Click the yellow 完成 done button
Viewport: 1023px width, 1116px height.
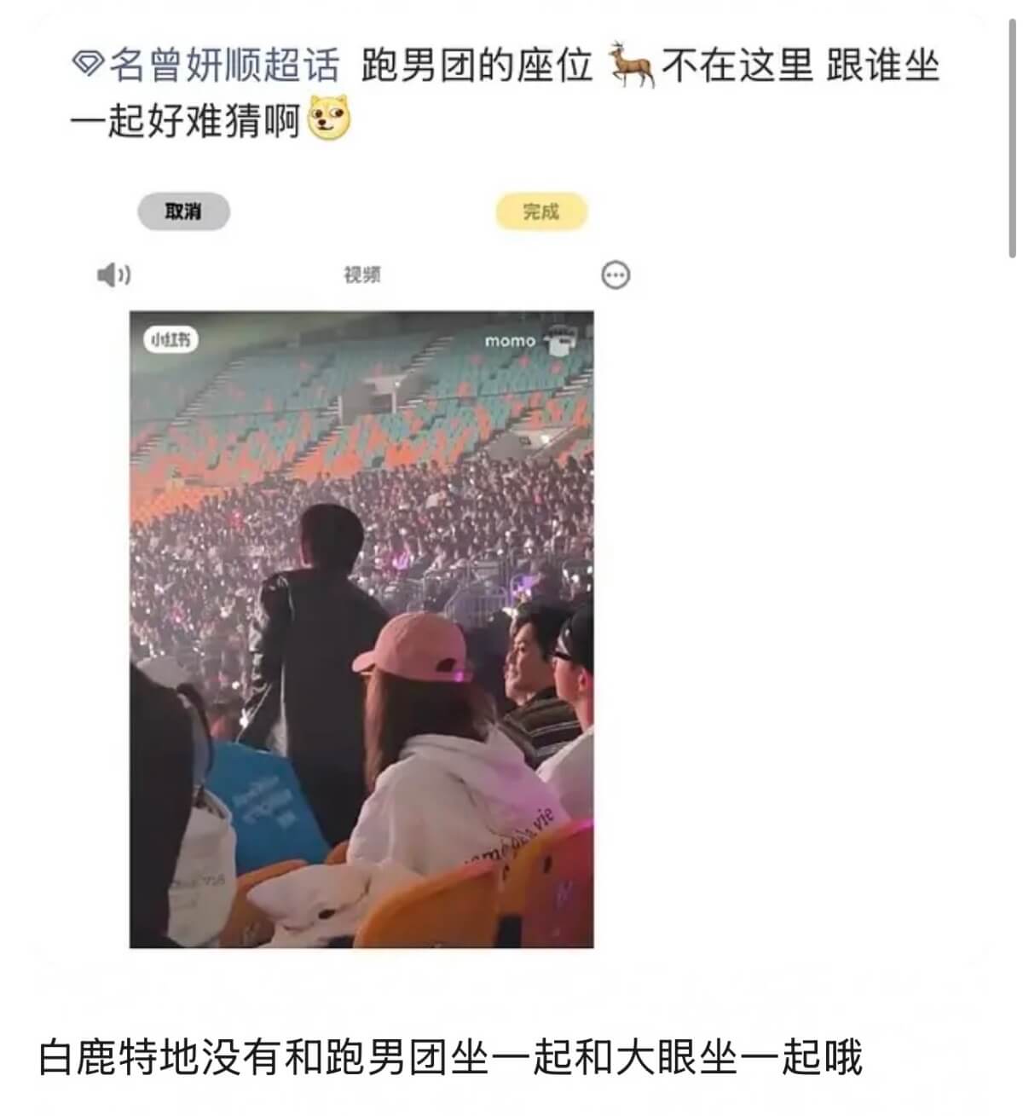tap(541, 212)
